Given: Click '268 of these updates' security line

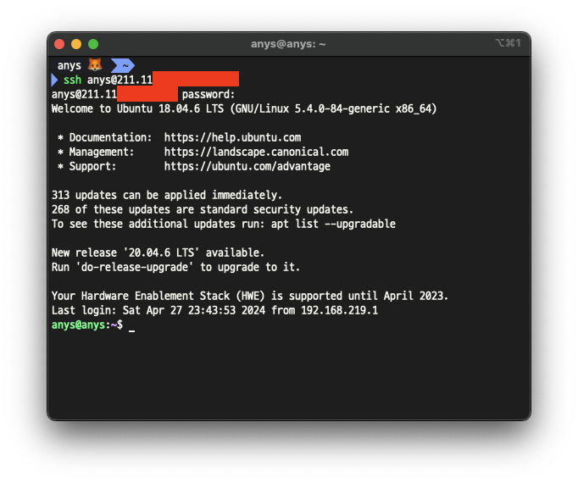Looking at the screenshot, I should pyautogui.click(x=203, y=209).
